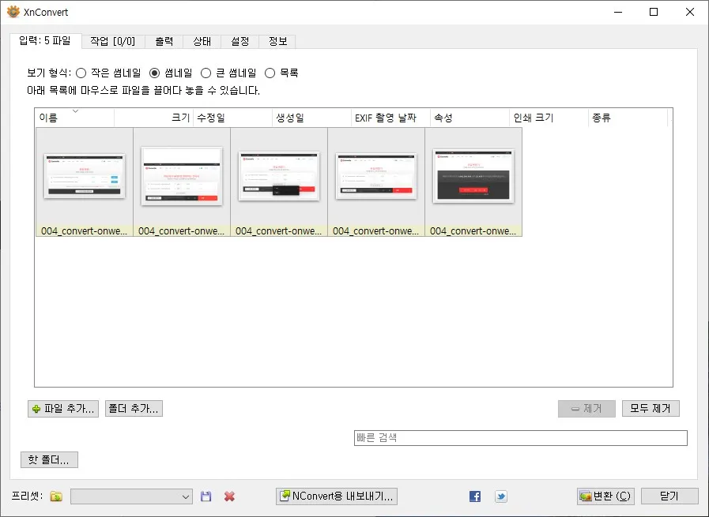Switch to the 정보 tab
This screenshot has height=517, width=709.
pyautogui.click(x=277, y=42)
